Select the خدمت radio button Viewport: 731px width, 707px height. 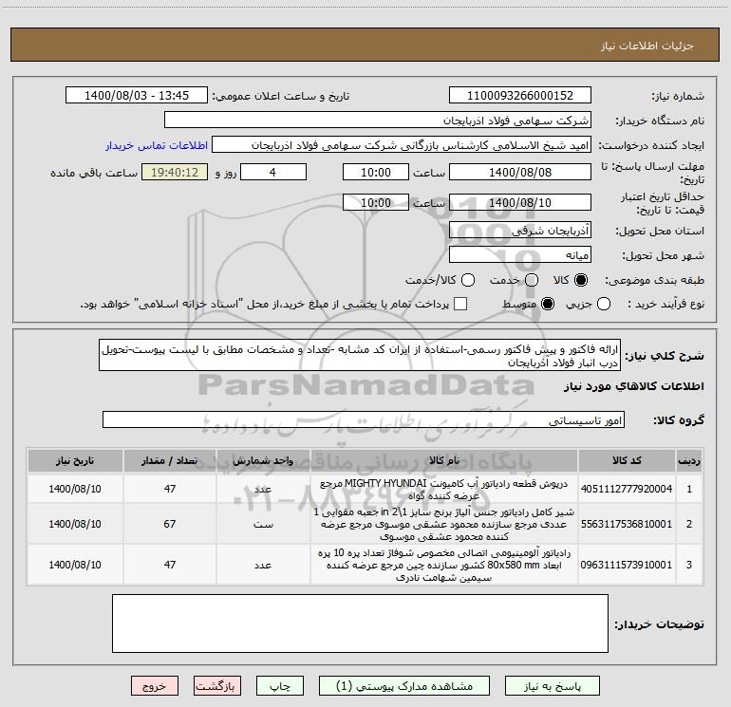click(532, 280)
